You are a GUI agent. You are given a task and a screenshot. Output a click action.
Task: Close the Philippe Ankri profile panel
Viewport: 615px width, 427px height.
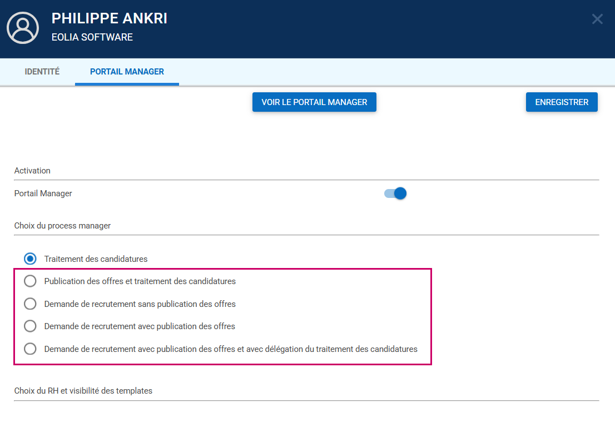click(x=597, y=19)
